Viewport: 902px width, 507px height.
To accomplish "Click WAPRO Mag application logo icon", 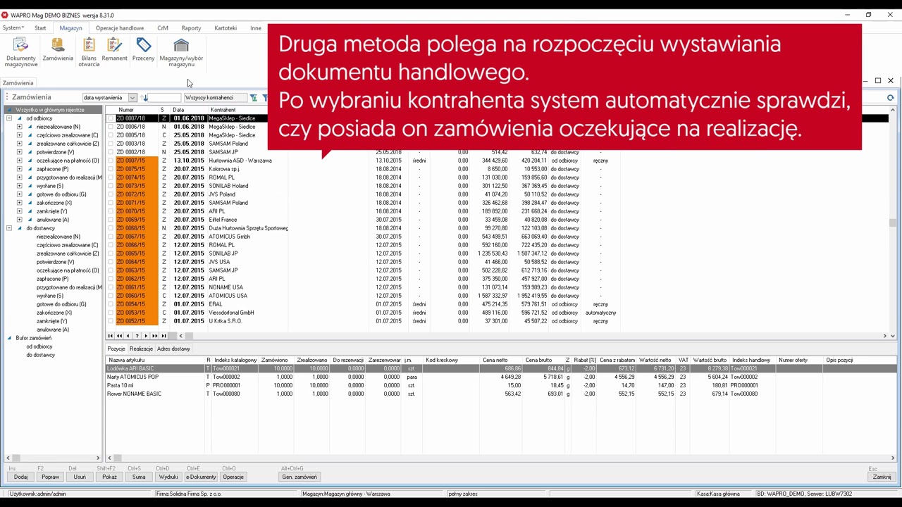I will [5, 15].
